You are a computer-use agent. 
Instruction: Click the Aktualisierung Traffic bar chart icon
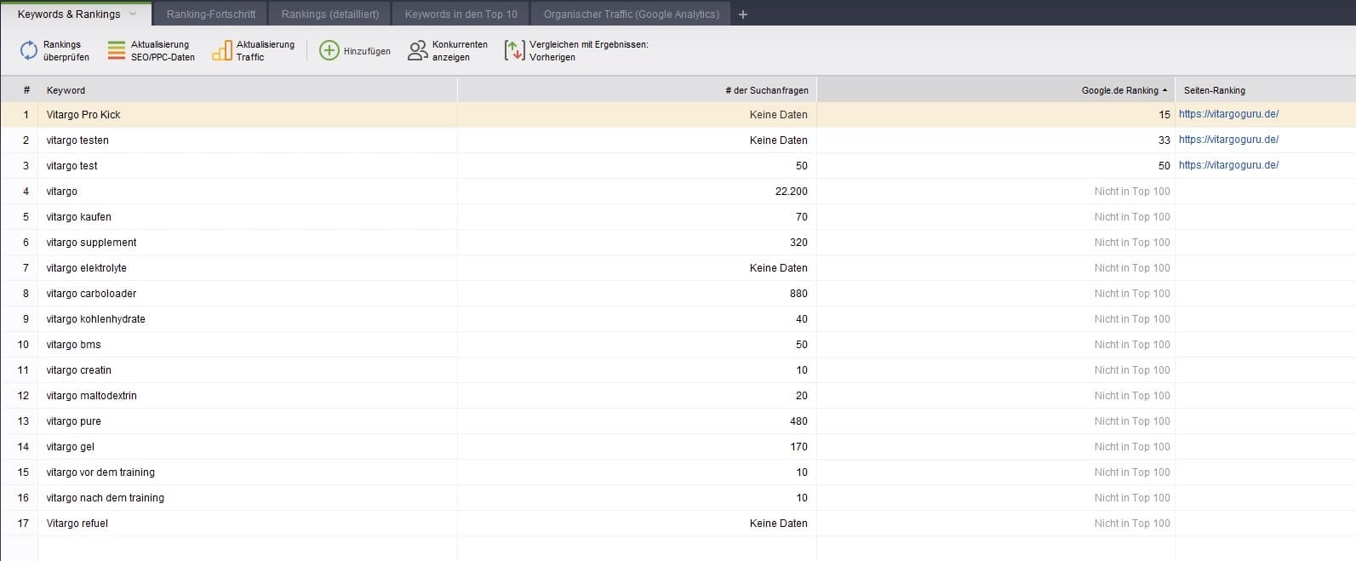tap(221, 51)
